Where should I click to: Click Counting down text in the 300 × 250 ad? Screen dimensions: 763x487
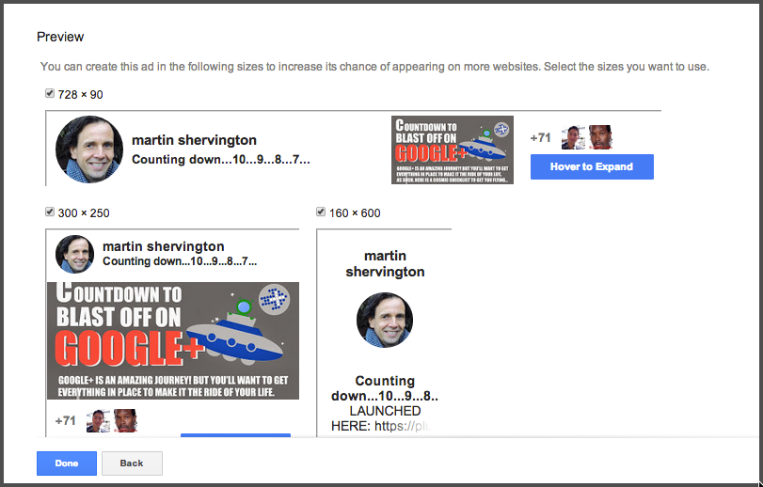[x=180, y=261]
